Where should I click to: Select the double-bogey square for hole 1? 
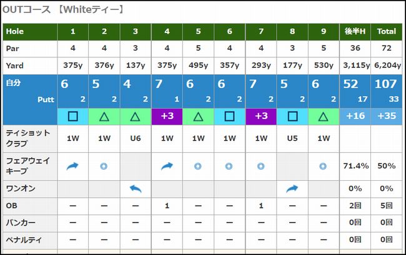click(x=72, y=116)
